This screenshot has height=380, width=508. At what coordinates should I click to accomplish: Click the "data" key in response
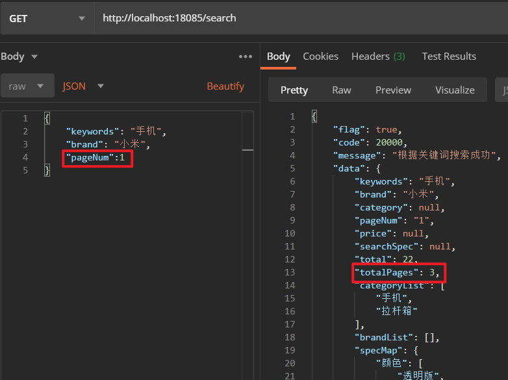pyautogui.click(x=349, y=169)
